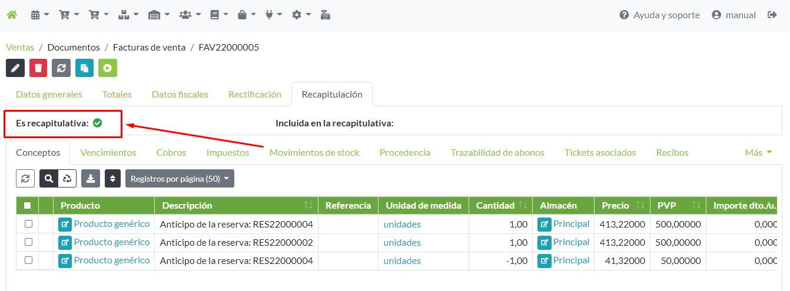Expand the calendar menu in navbar

click(39, 15)
